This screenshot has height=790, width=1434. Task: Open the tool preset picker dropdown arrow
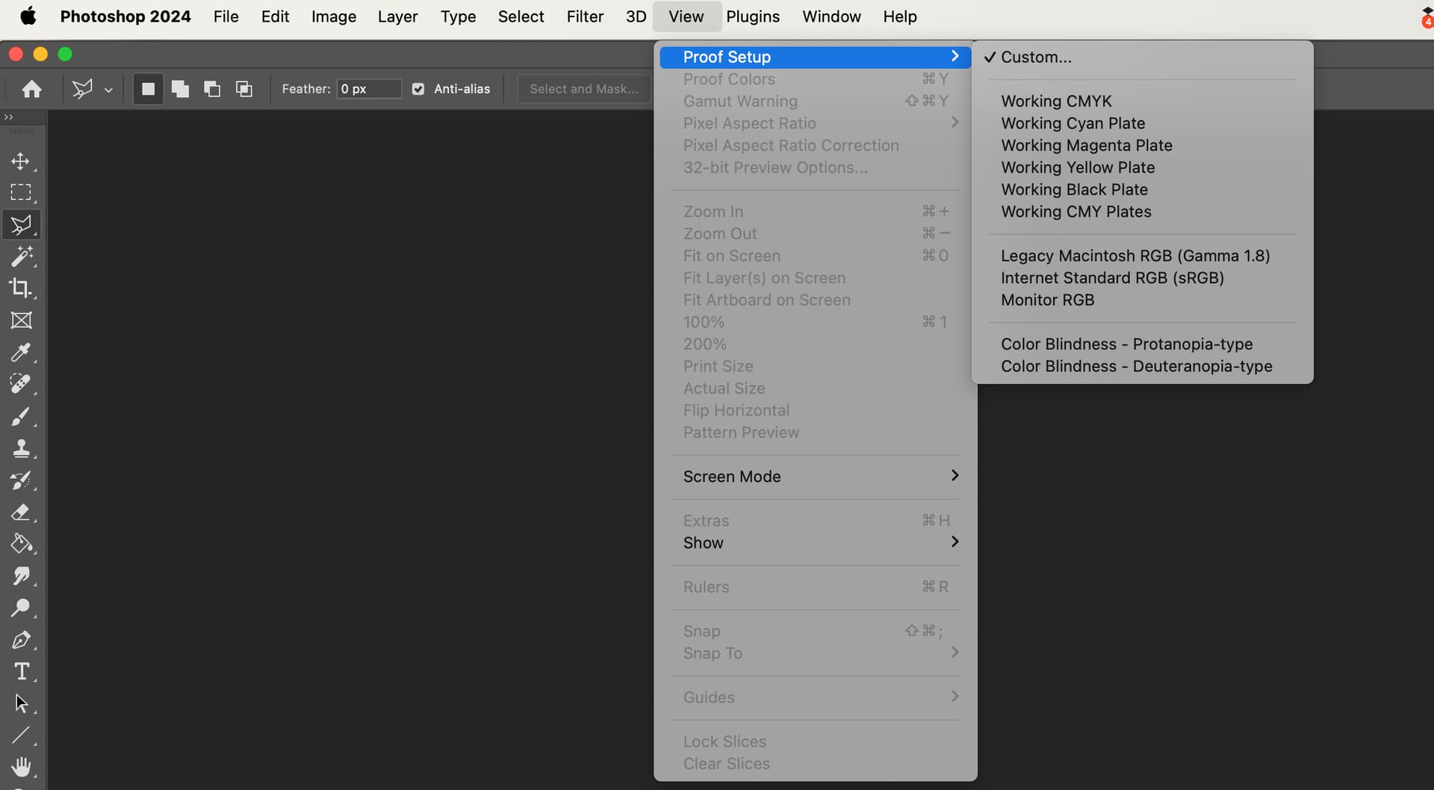(108, 90)
